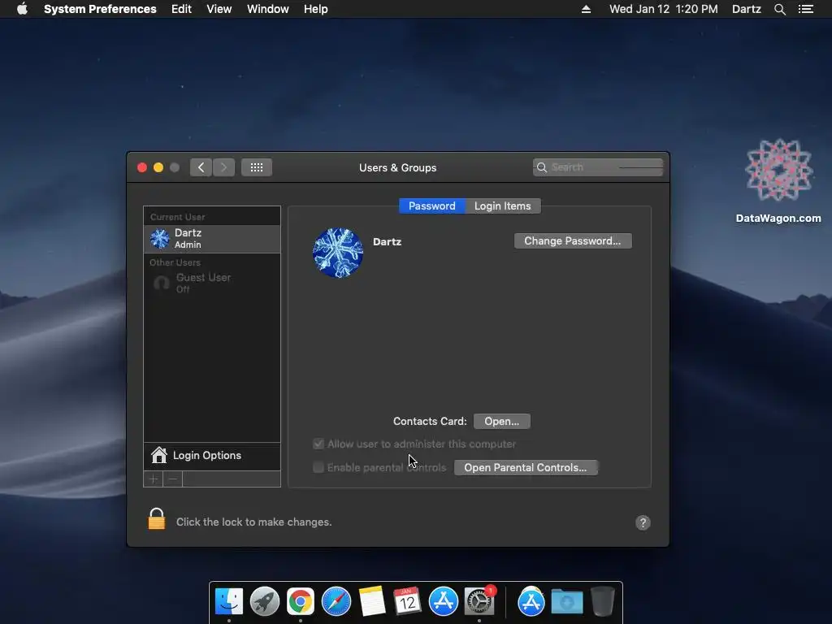The width and height of the screenshot is (832, 624).
Task: Open Notes from the Dock
Action: [372, 601]
